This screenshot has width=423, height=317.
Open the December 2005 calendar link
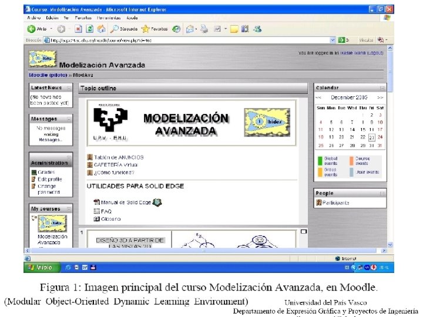pyautogui.click(x=350, y=97)
